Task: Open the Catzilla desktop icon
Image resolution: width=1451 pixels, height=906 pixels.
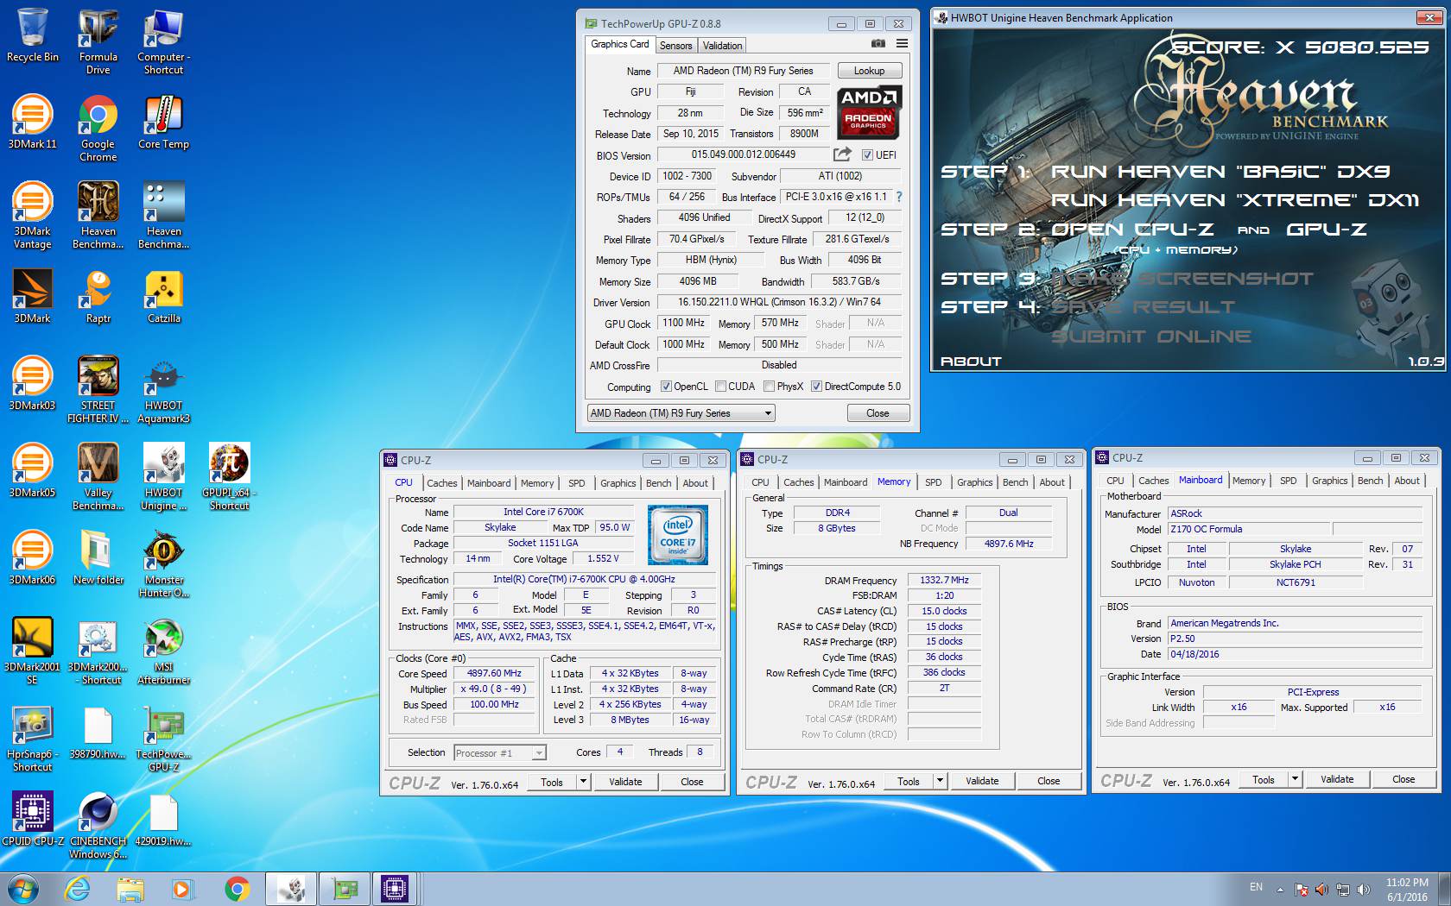Action: point(163,296)
